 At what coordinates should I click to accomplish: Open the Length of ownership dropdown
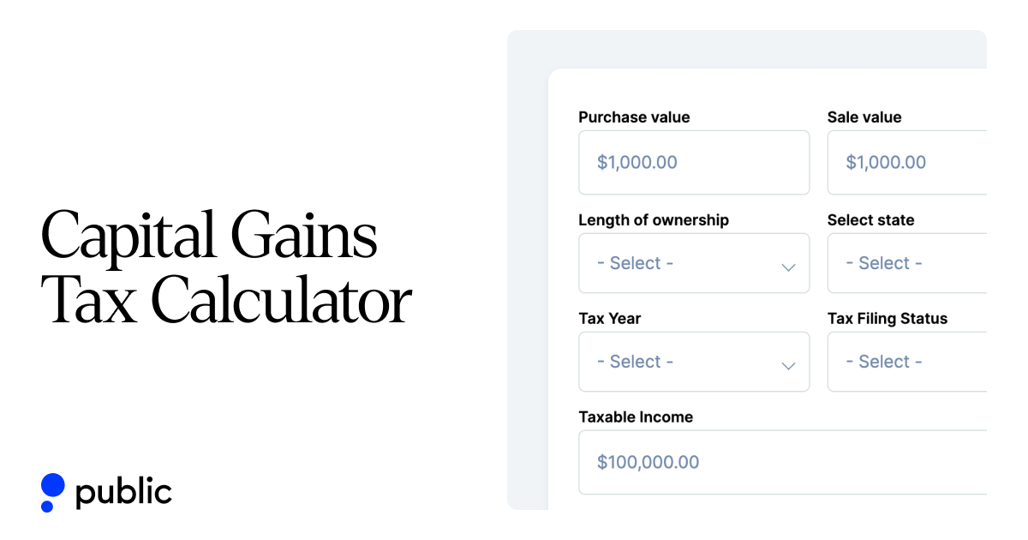point(693,263)
